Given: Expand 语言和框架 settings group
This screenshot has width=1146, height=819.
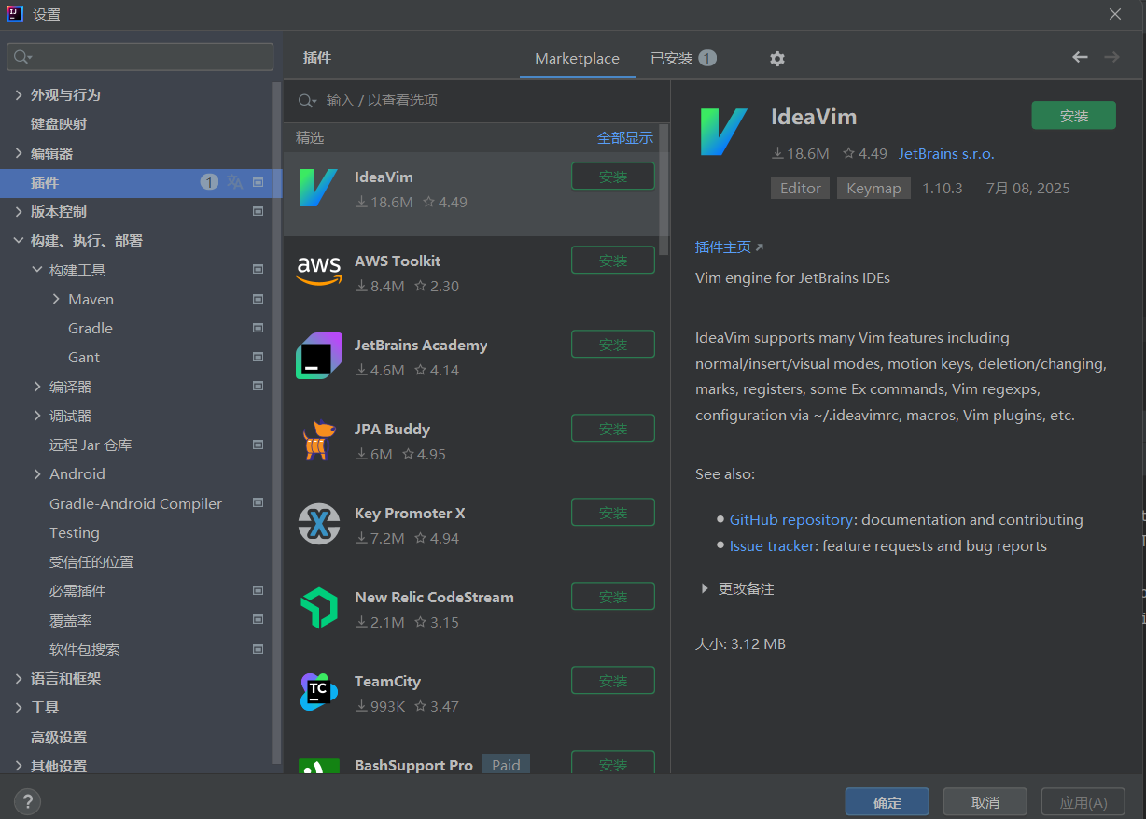Looking at the screenshot, I should (x=19, y=679).
